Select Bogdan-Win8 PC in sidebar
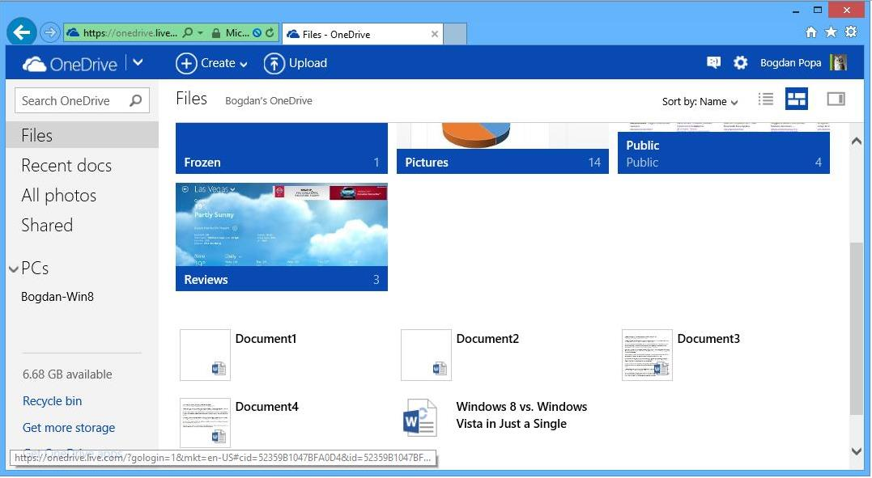872x478 pixels. 57,297
